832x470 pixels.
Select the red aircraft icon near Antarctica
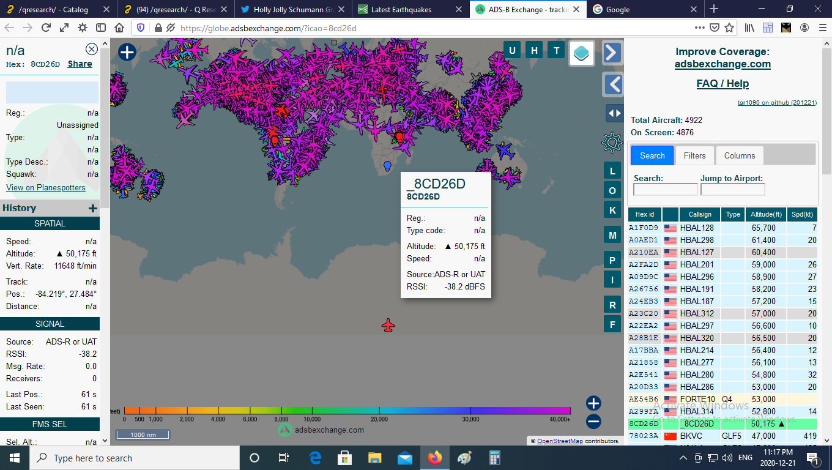[x=388, y=325]
